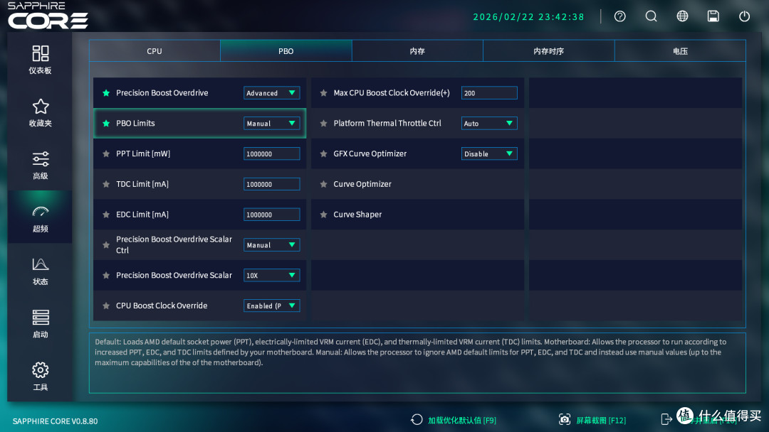Open Precision Boost Overdrive Advanced dropdown
Screen dimensions: 769x432
[272, 93]
